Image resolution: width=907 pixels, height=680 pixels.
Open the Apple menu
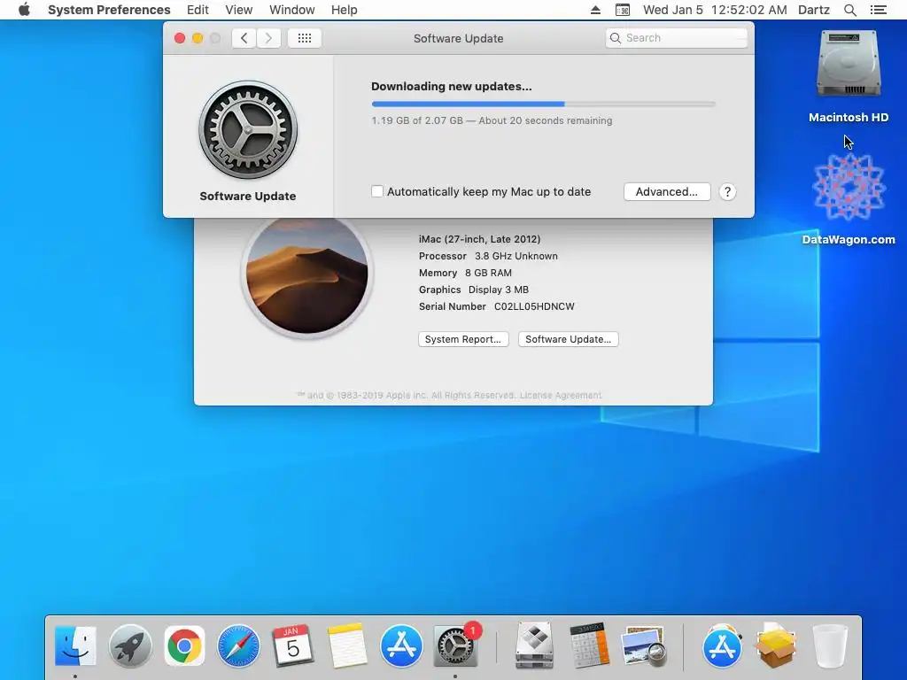[x=24, y=10]
